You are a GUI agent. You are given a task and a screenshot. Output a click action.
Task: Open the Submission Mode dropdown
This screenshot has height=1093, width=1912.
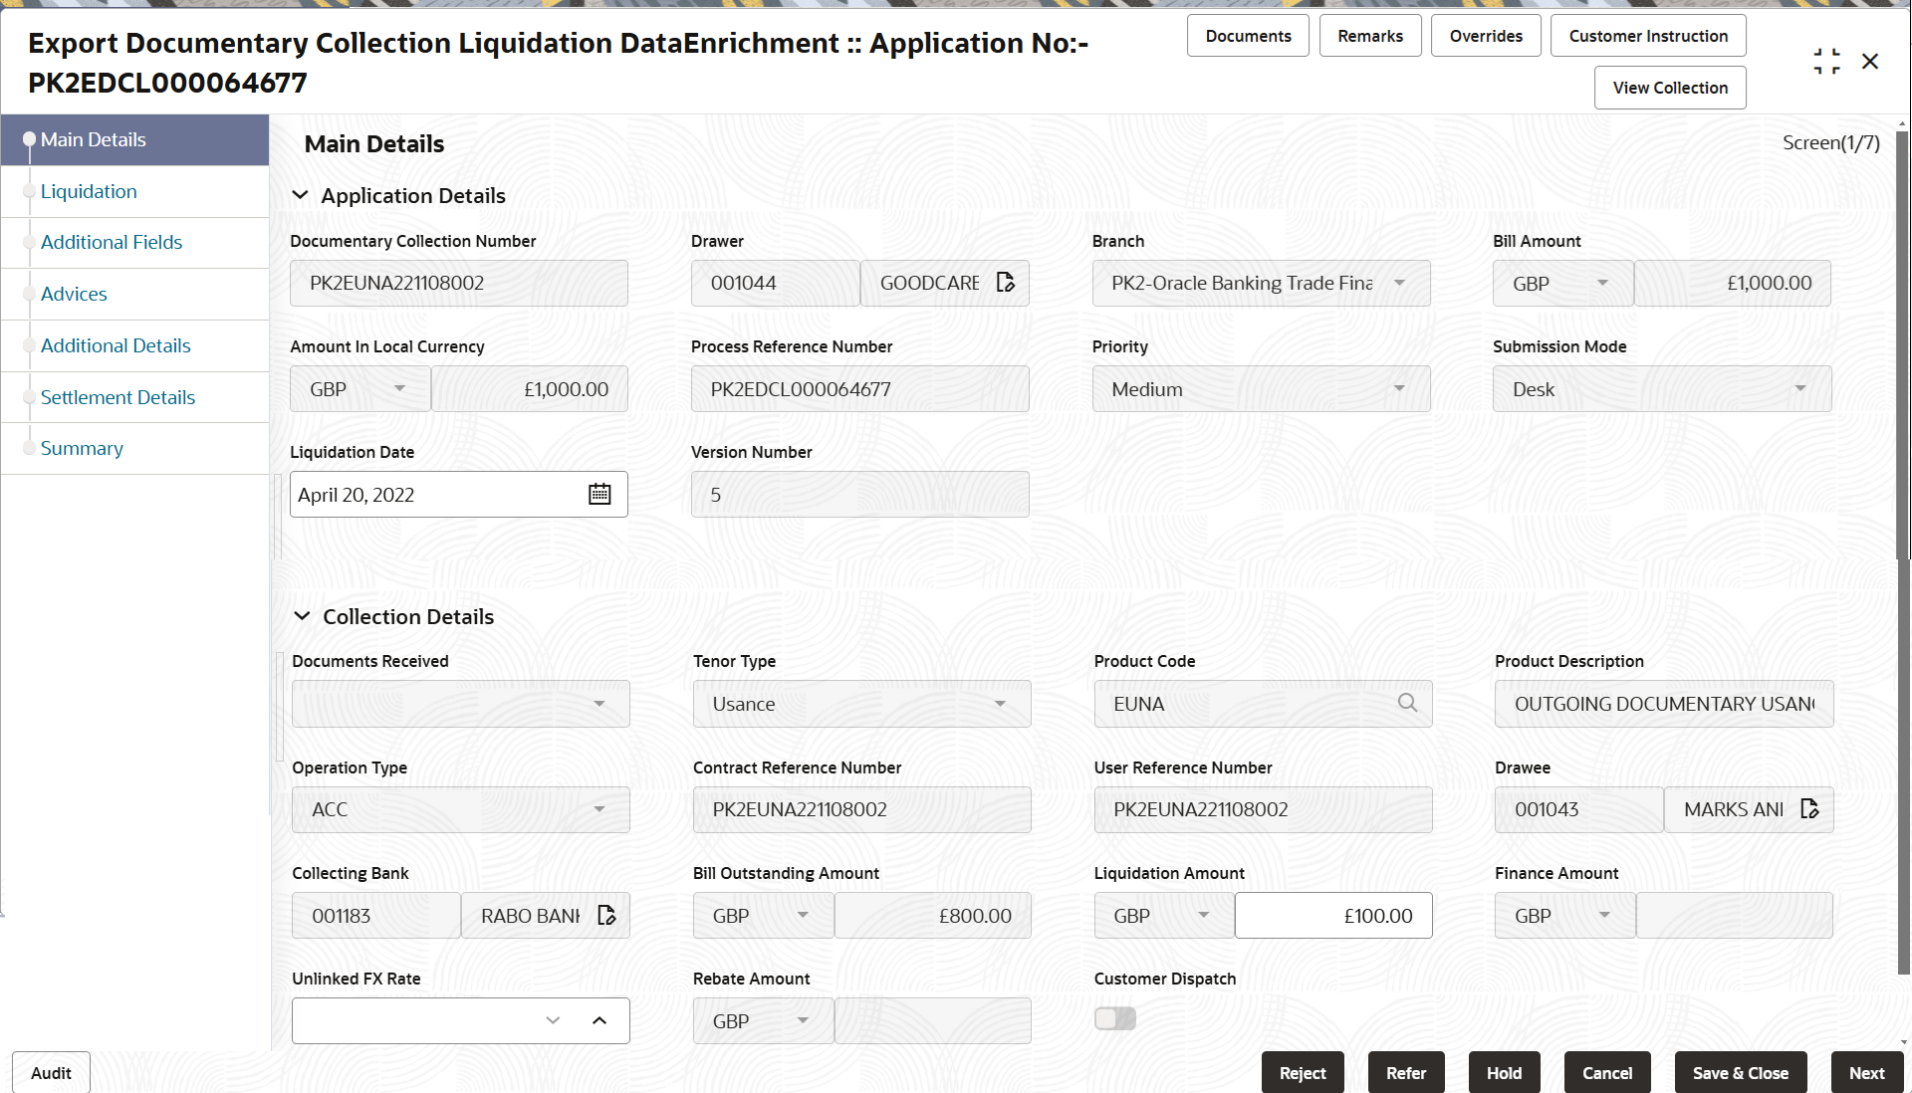1661,389
